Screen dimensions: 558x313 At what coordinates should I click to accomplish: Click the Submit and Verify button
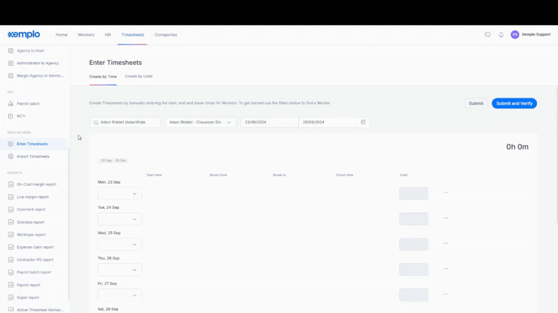pos(514,103)
